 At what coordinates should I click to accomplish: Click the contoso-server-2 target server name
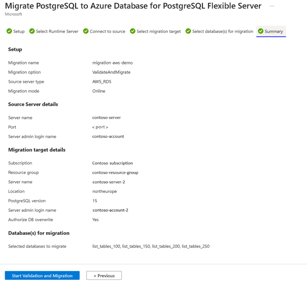pyautogui.click(x=109, y=182)
